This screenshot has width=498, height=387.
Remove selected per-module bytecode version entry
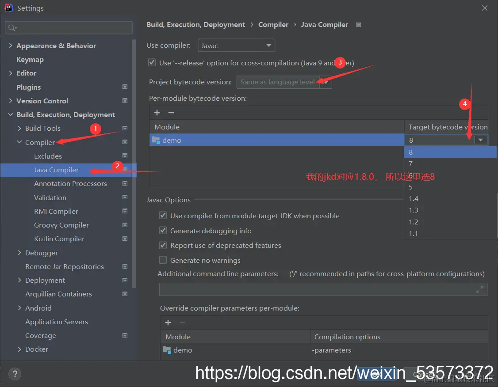(171, 113)
